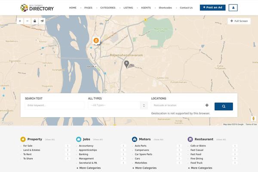Open the Food Truck category
This screenshot has width=258, height=172.
197,163
